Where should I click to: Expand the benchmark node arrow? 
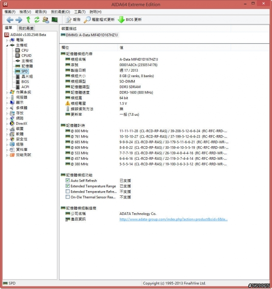(x=7, y=155)
